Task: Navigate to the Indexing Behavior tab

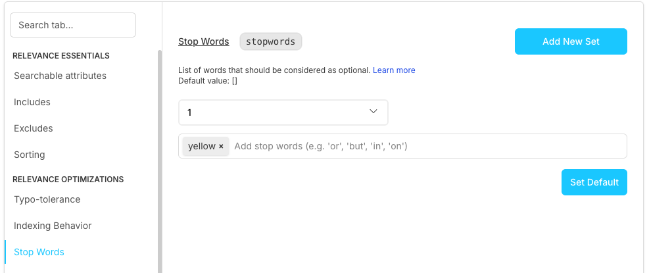Action: tap(53, 226)
